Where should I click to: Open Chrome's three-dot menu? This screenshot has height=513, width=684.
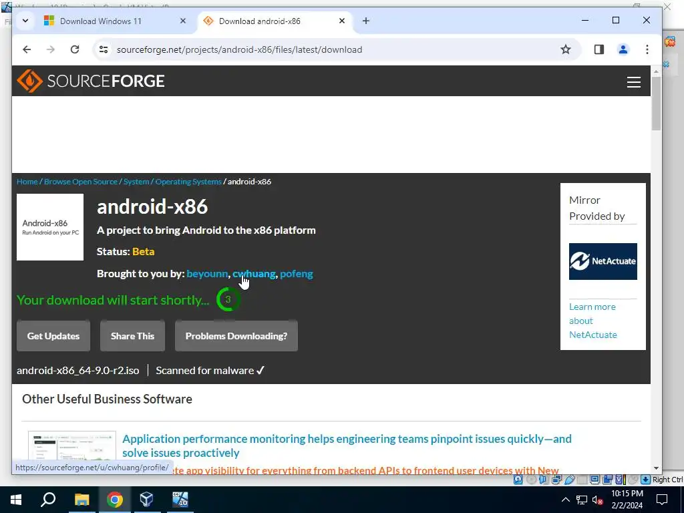point(647,49)
